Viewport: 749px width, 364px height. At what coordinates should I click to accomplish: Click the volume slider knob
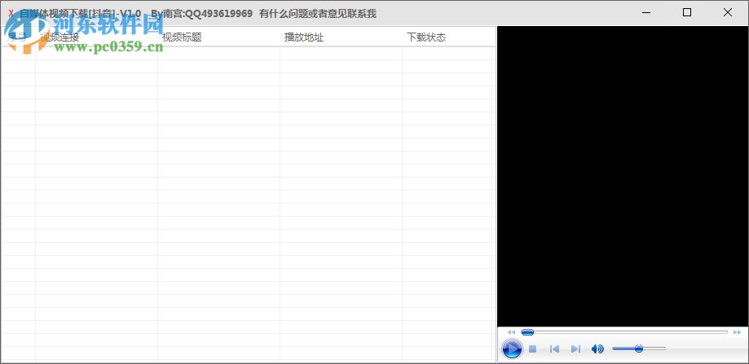639,349
